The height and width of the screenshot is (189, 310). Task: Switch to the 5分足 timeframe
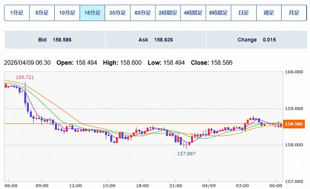[x=42, y=13]
